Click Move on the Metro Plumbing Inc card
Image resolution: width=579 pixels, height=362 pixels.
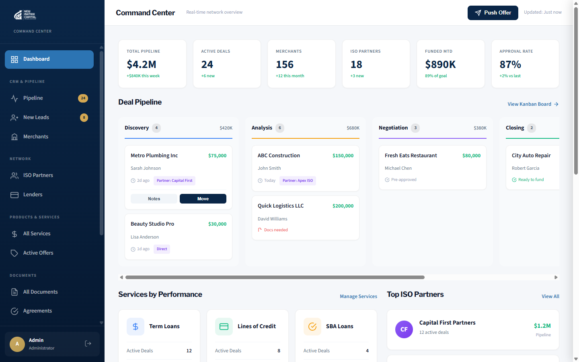click(x=203, y=198)
